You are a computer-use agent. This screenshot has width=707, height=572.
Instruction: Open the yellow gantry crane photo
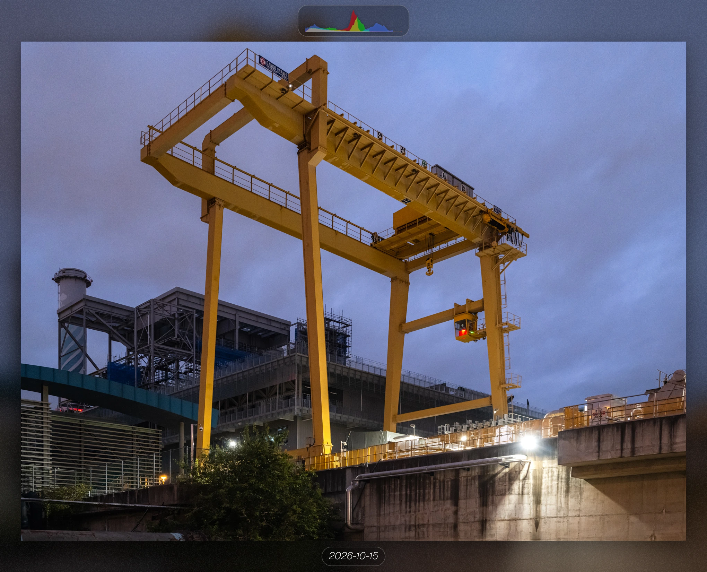tap(353, 291)
